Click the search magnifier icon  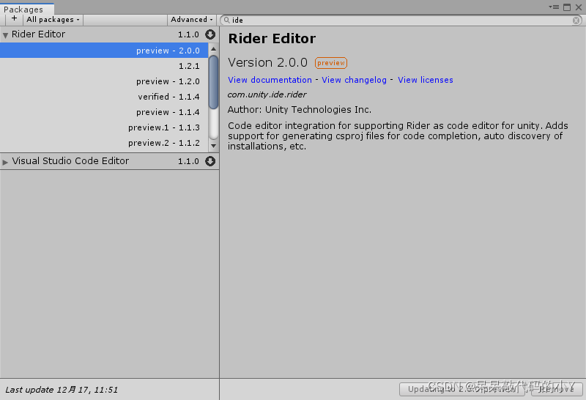[226, 21]
